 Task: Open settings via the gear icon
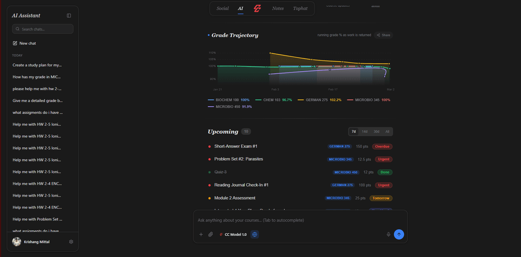[x=71, y=241]
